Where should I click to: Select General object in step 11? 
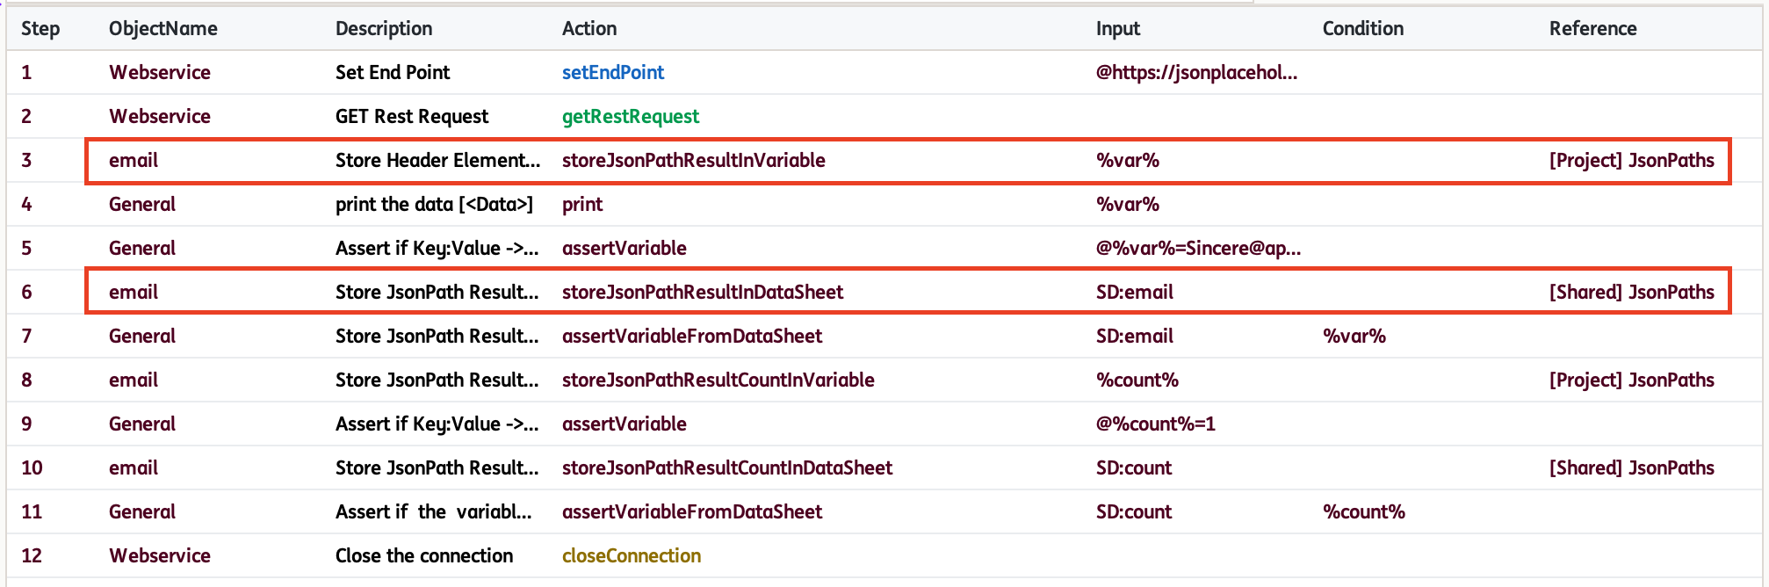(x=142, y=511)
